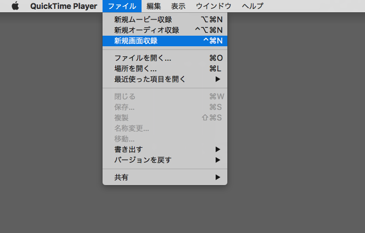Select 新規画面収録 to start screen recording

pyautogui.click(x=165, y=41)
